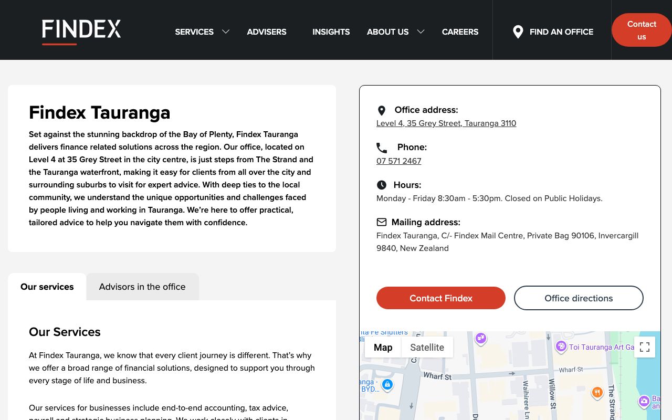This screenshot has width=672, height=420.
Task: Click the purple camera map marker
Action: tap(644, 402)
